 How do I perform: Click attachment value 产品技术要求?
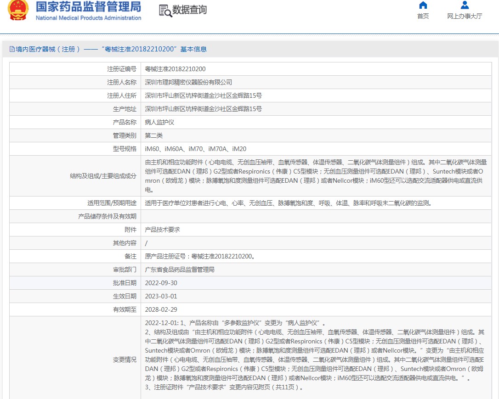[x=162, y=230]
